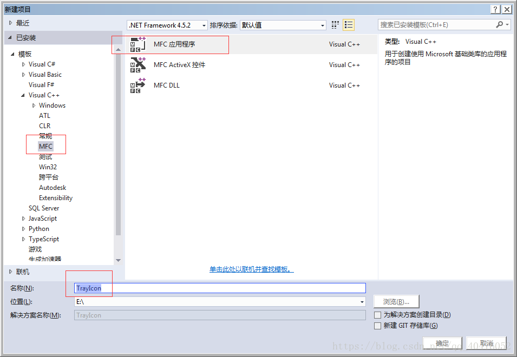The height and width of the screenshot is (357, 517).
Task: Enable 新建 GIT 存储库 checkbox
Action: click(377, 326)
